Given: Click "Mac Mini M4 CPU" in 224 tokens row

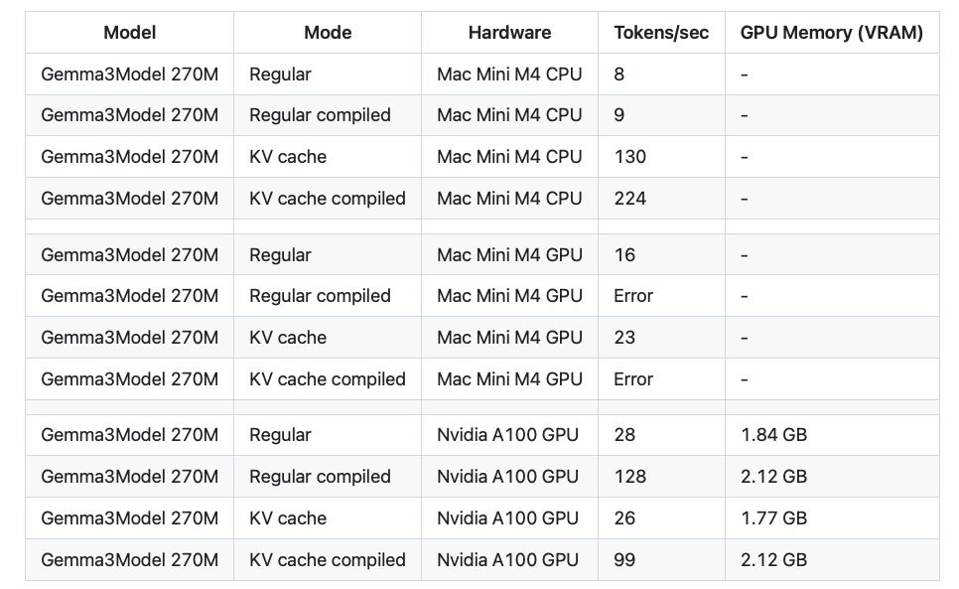Looking at the screenshot, I should [x=509, y=199].
